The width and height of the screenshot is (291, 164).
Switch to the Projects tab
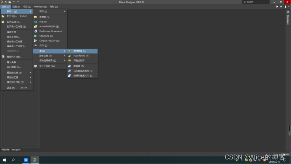point(5,150)
